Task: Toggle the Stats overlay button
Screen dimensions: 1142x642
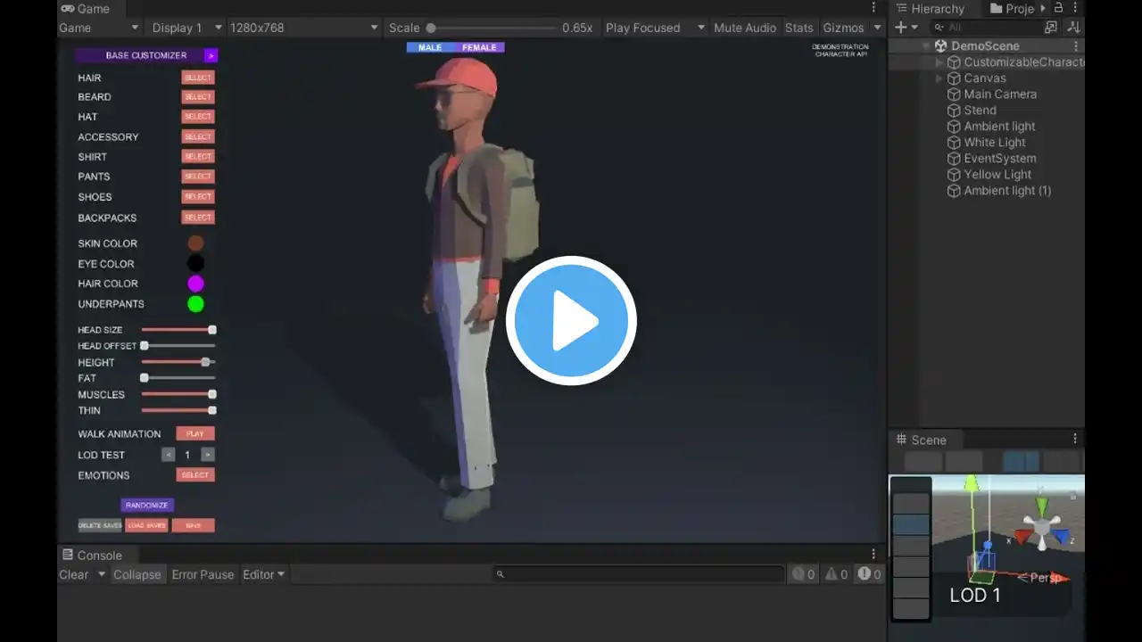Action: tap(799, 28)
